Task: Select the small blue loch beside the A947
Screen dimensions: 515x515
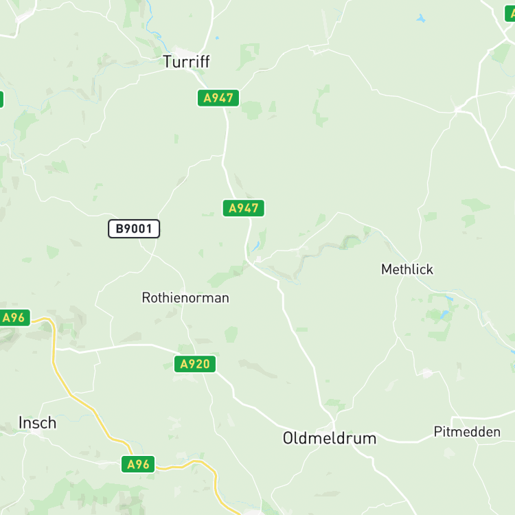Action: click(256, 247)
